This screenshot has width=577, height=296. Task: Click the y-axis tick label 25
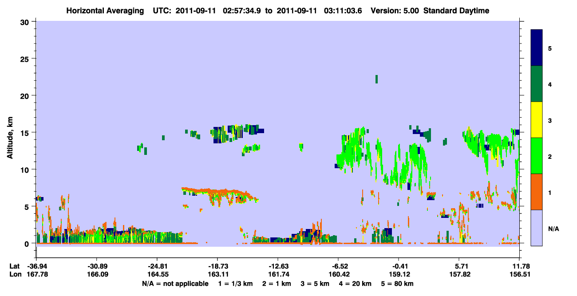[26, 59]
